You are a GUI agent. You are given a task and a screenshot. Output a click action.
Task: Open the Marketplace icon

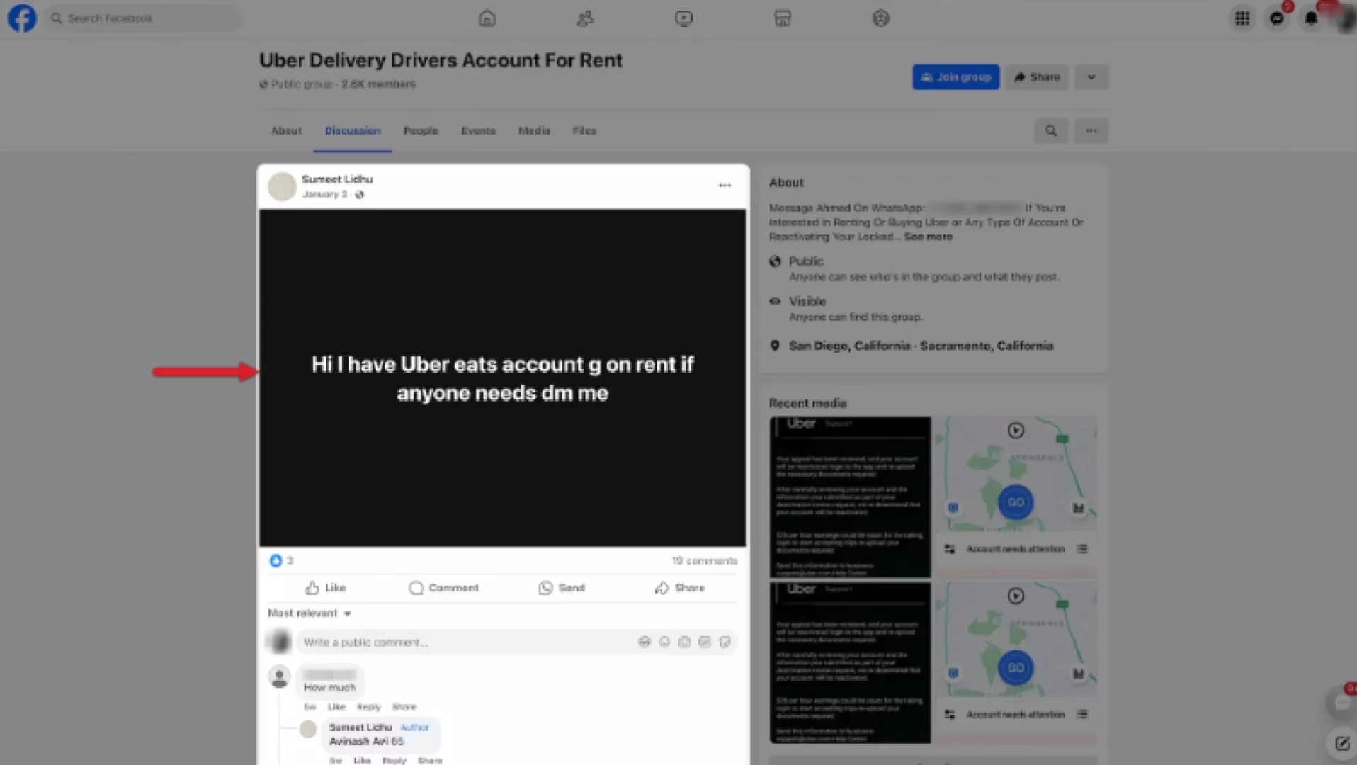pyautogui.click(x=782, y=18)
